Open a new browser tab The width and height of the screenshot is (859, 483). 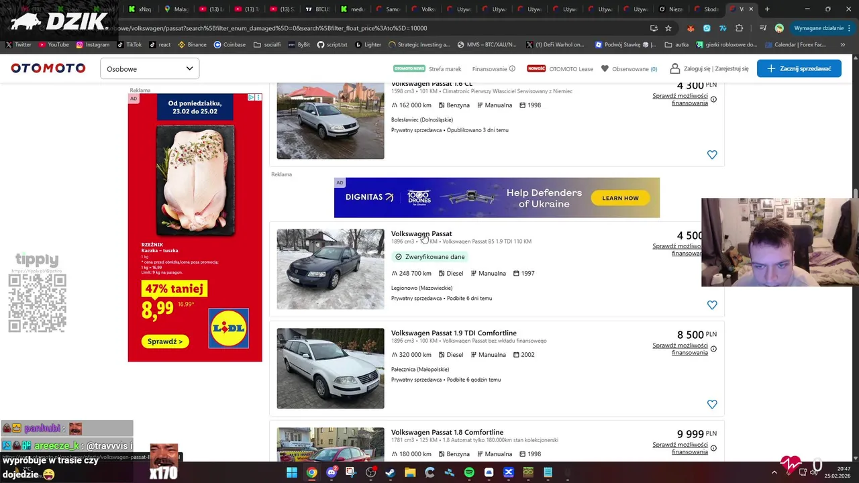tap(767, 9)
